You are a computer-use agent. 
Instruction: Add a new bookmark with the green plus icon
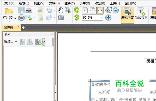pyautogui.click(x=38, y=42)
